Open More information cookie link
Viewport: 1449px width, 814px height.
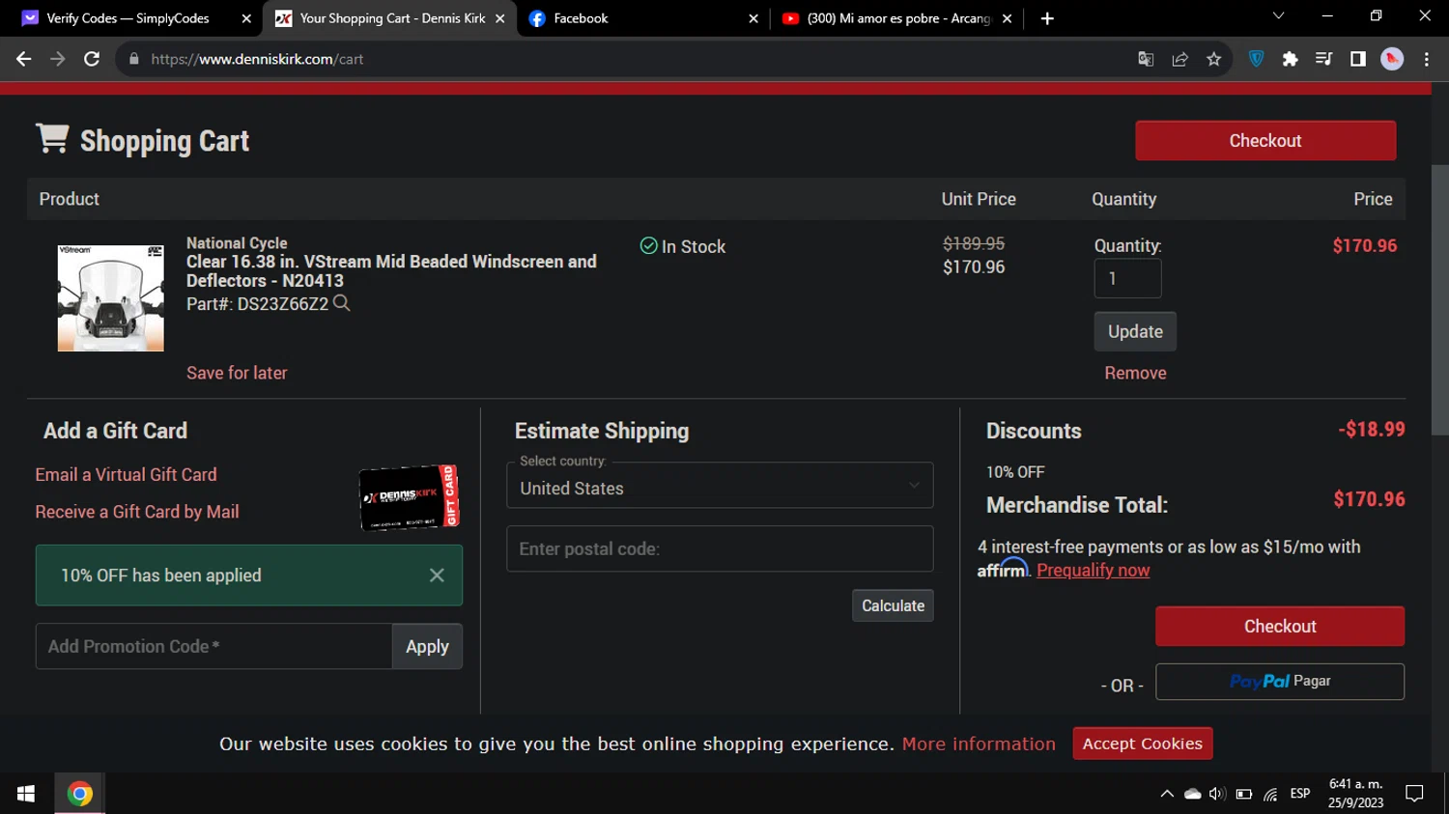979,744
